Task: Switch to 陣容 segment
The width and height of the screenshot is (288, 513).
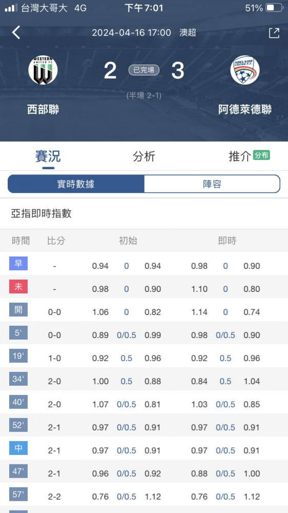Action: coord(212,184)
